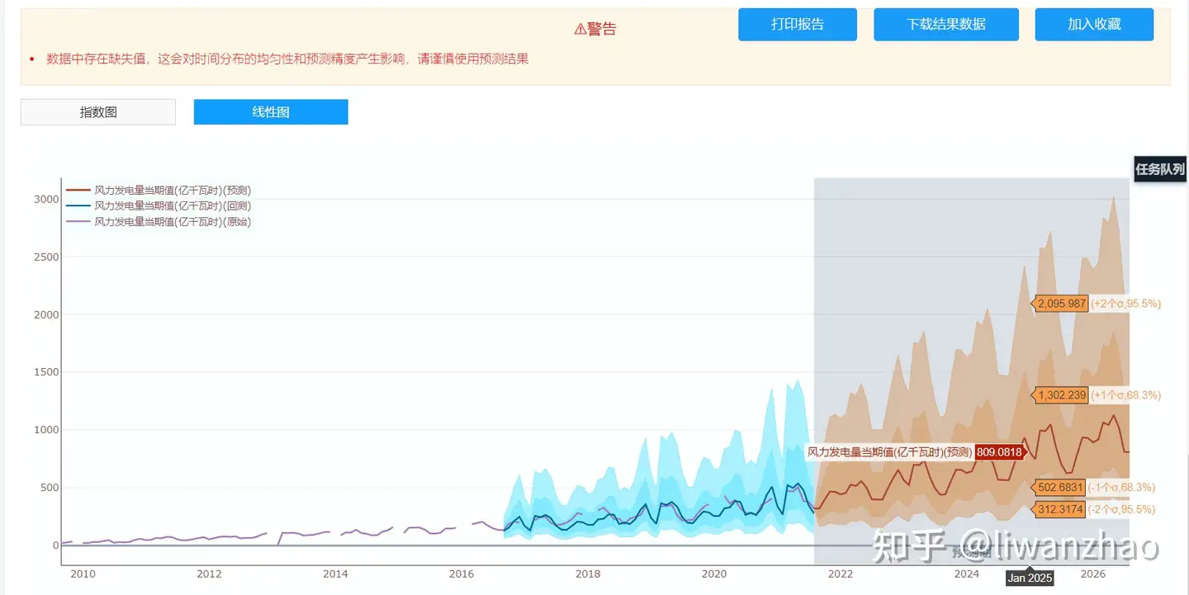Click the +1σ 1,302.239 orange value tag
This screenshot has height=595, width=1189.
coord(1061,395)
